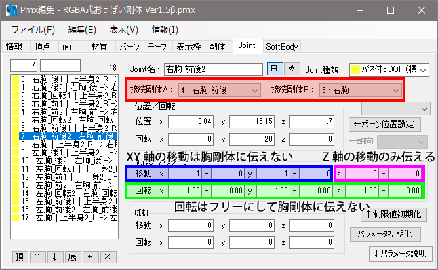Select joint 6: 右胸_前後1 in list
Viewport: 438px width, 270px height.
(64, 128)
